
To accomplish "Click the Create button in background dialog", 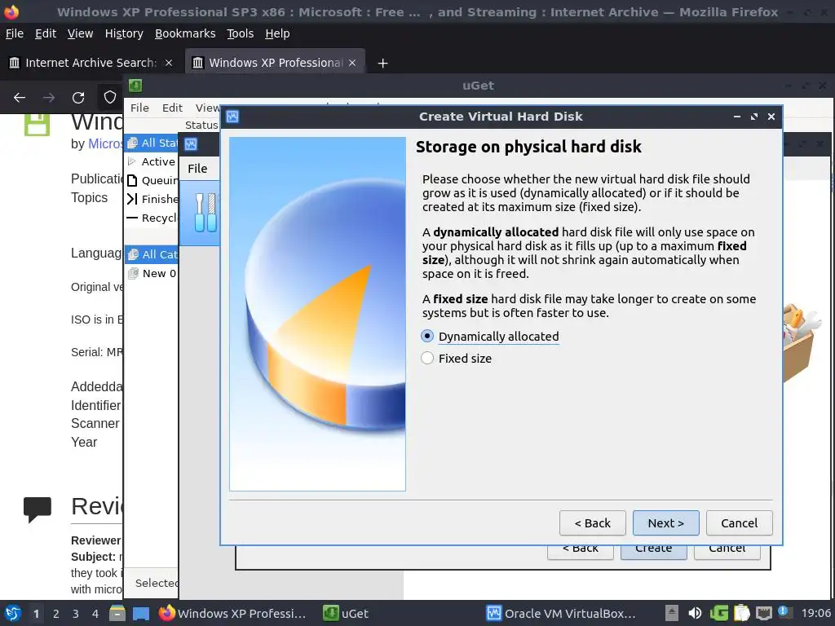I will (x=653, y=552).
